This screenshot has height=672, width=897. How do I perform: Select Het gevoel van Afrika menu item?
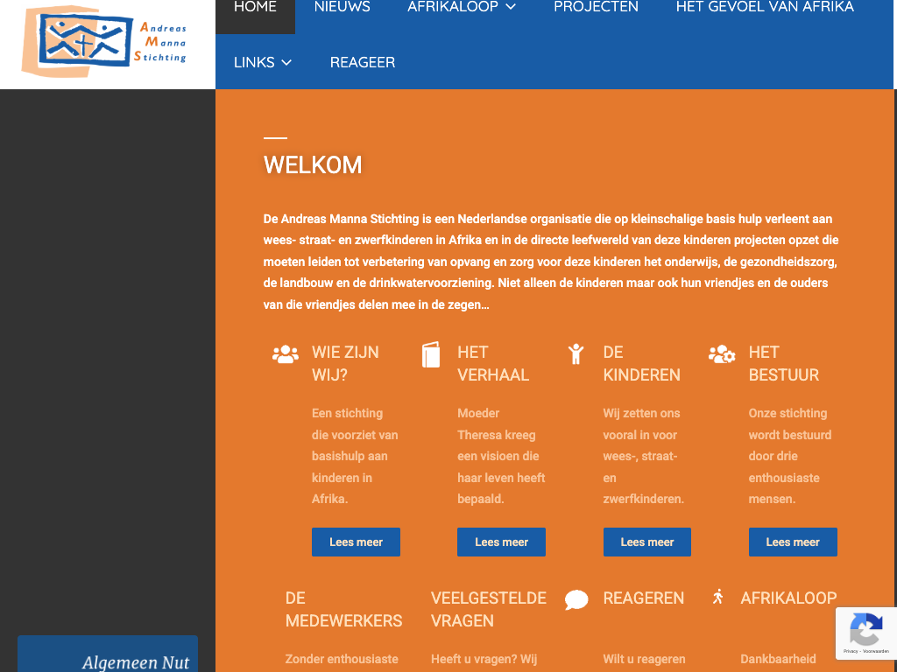click(765, 7)
